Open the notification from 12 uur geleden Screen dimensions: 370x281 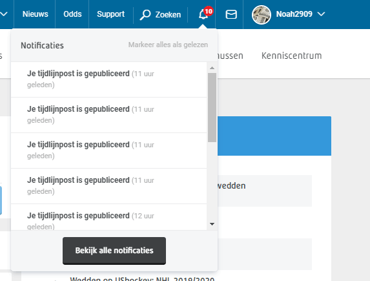[108, 217]
